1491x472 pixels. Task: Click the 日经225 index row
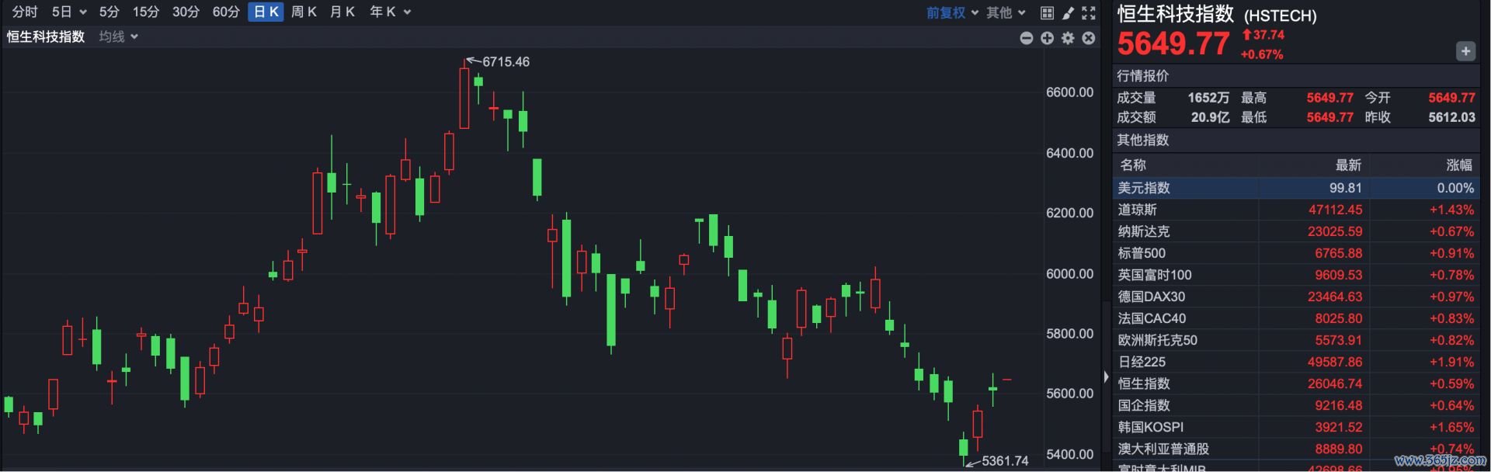click(1295, 362)
